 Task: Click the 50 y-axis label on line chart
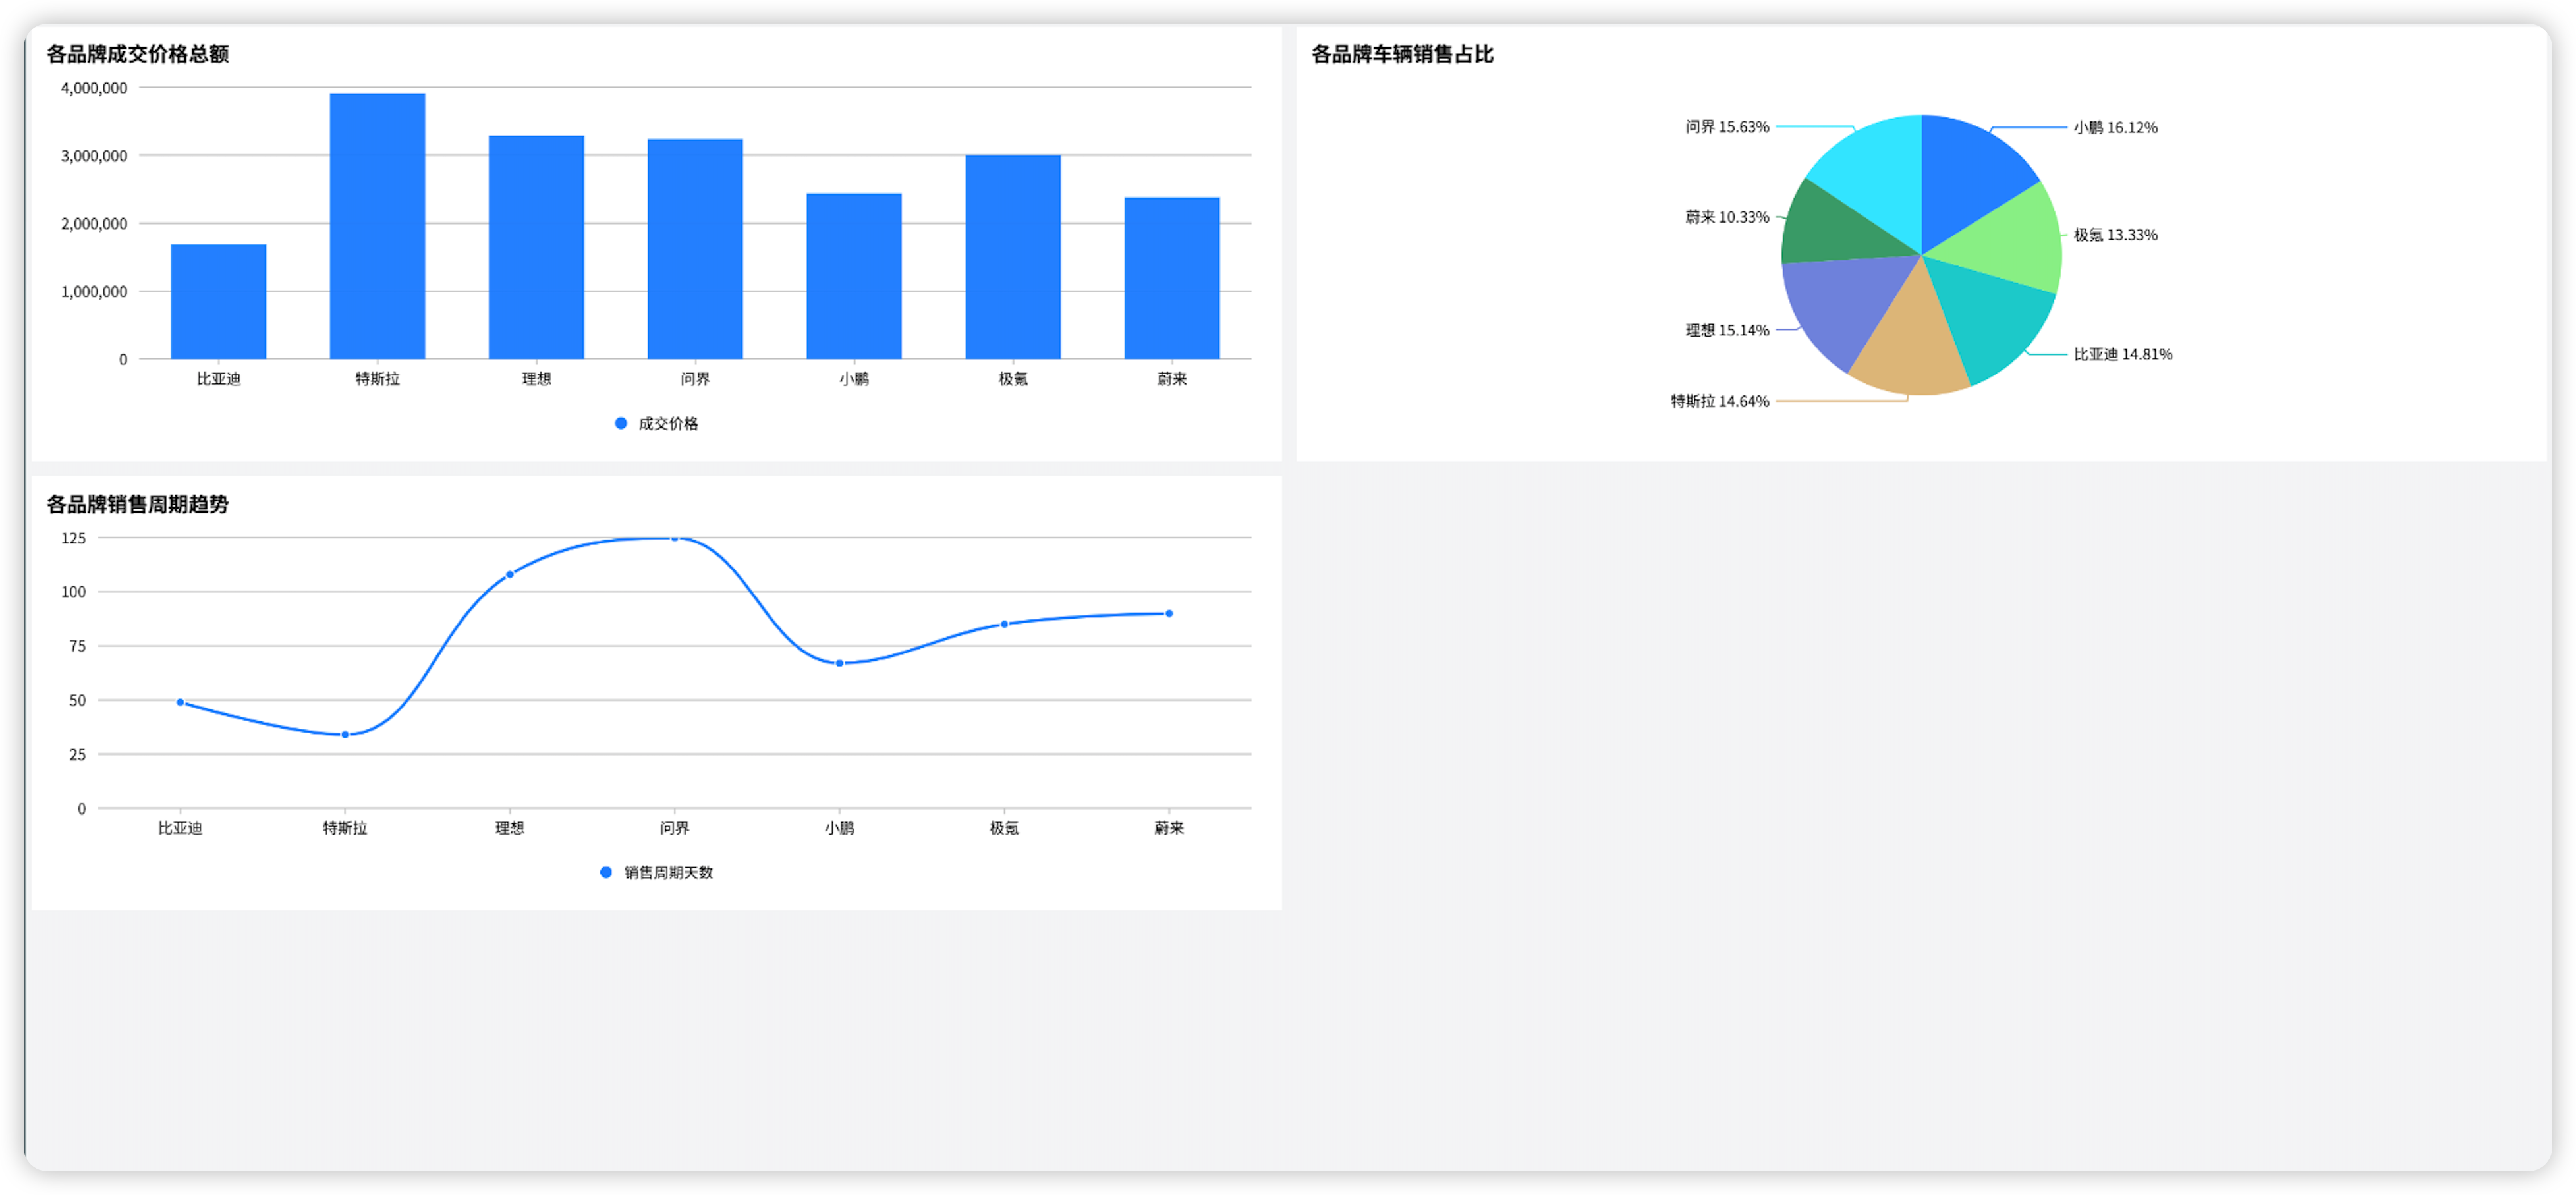click(77, 700)
